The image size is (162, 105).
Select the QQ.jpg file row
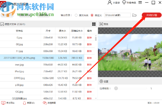pyautogui.click(x=47, y=92)
